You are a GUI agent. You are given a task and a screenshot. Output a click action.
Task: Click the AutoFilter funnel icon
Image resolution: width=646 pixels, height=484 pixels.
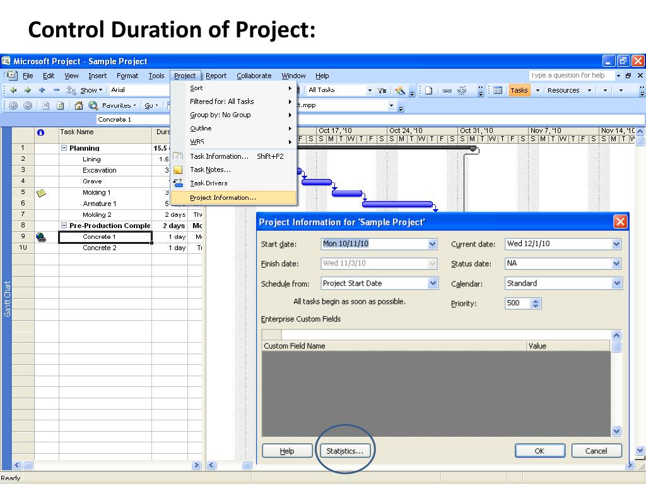[382, 91]
